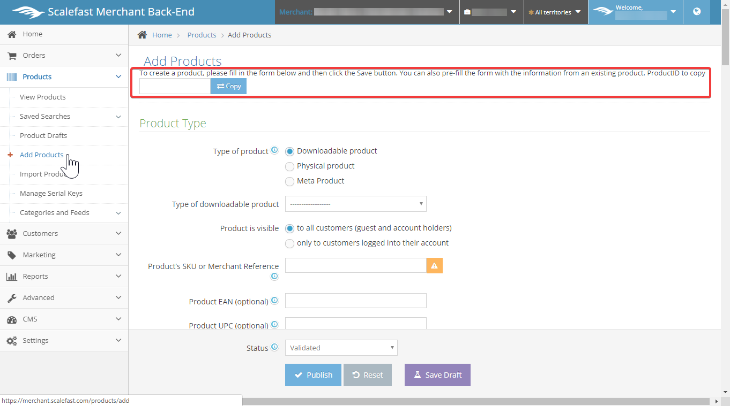This screenshot has width=730, height=406.
Task: Expand the All territories selector
Action: click(555, 12)
